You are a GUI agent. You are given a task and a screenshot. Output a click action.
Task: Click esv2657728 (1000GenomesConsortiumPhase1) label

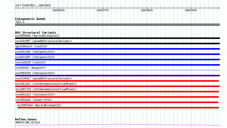(x=46, y=89)
